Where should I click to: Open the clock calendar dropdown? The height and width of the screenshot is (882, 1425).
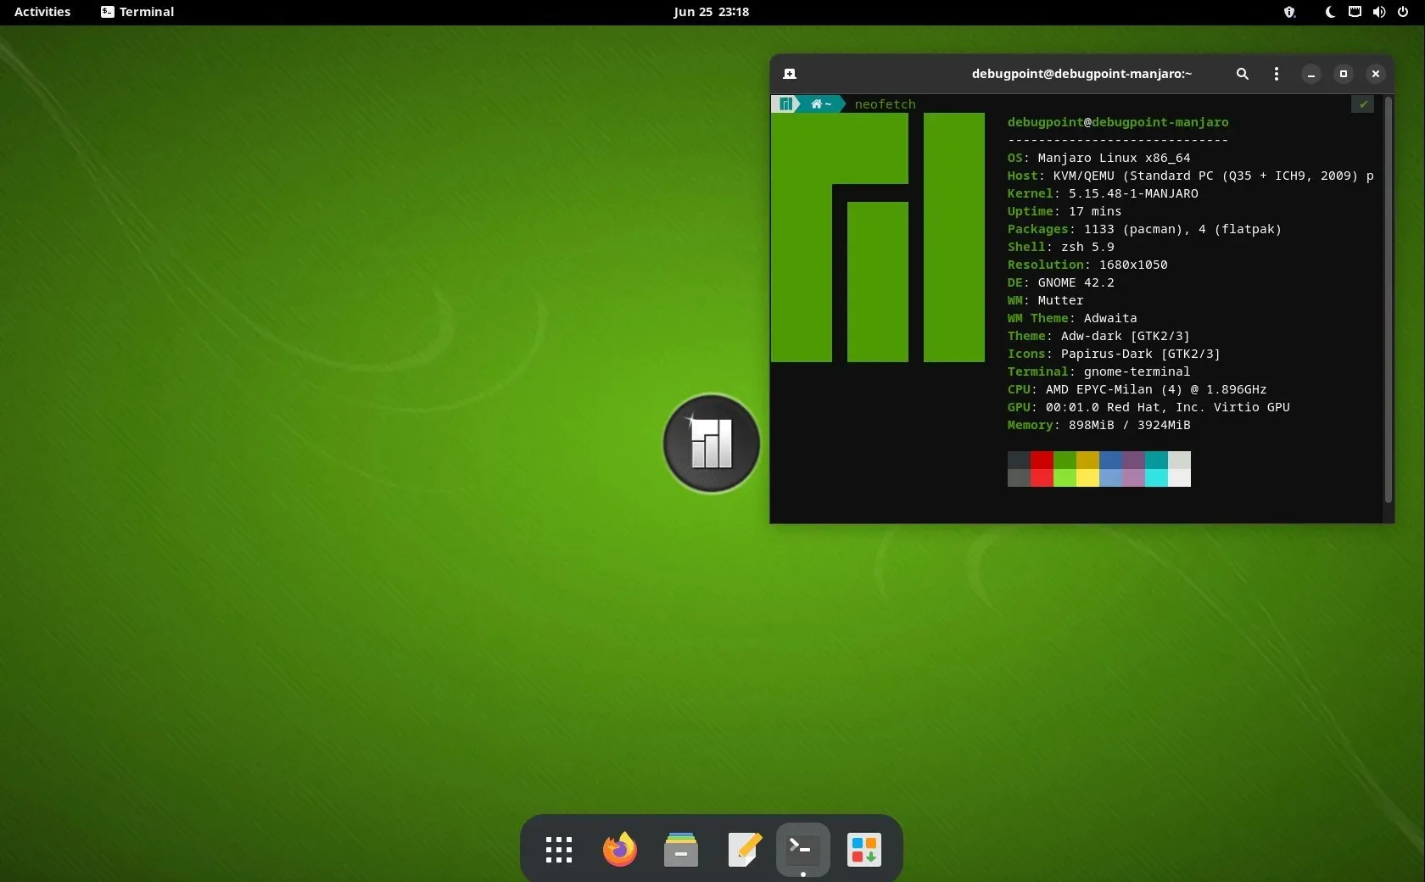[x=711, y=12]
